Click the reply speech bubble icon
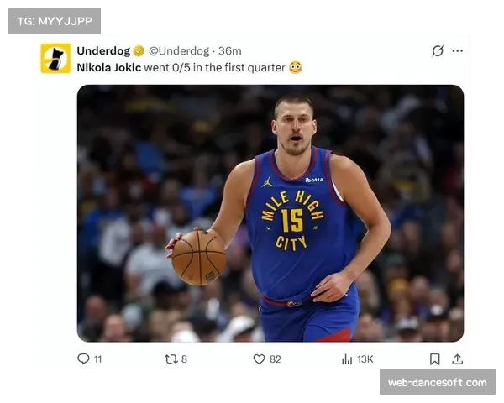The image size is (504, 403). point(83,359)
